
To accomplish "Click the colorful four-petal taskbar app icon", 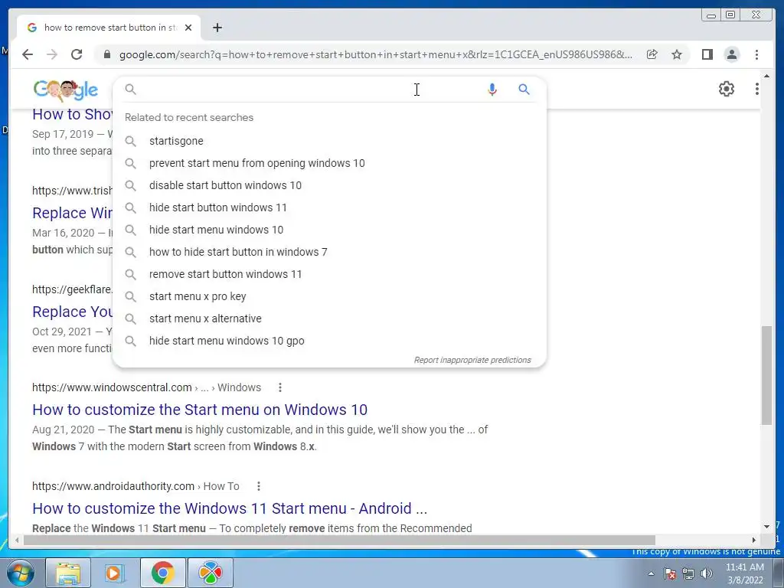I will 211,573.
